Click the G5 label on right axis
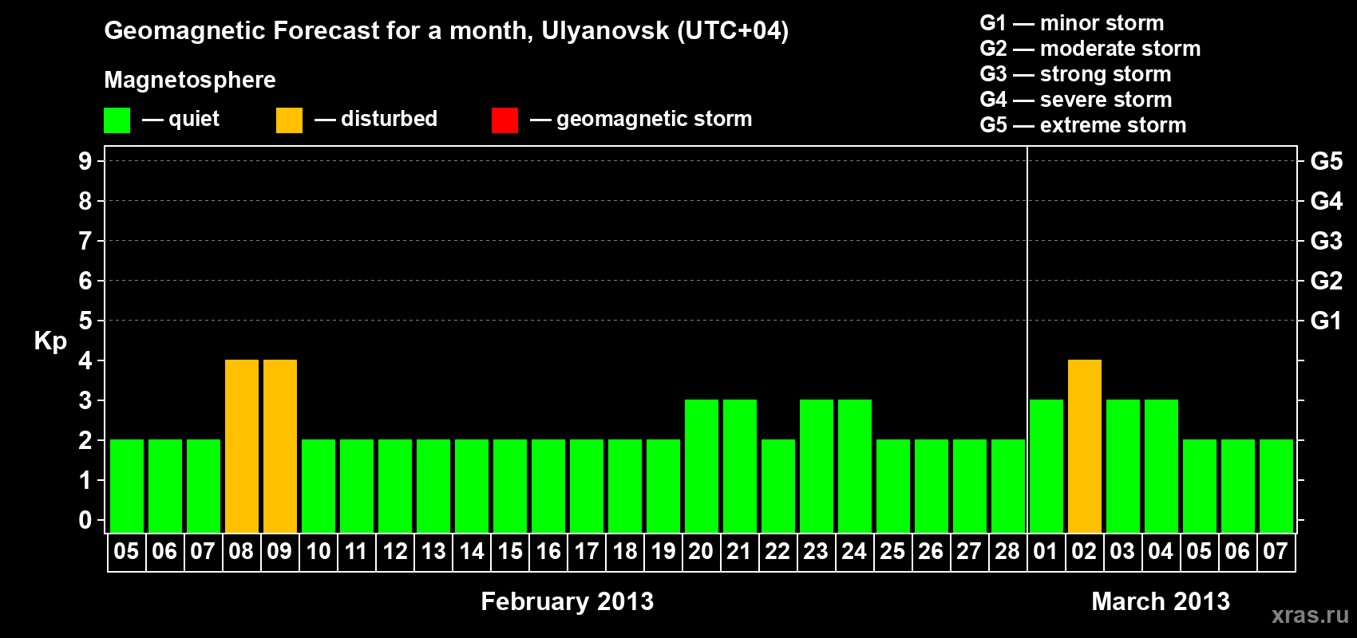 tap(1327, 161)
